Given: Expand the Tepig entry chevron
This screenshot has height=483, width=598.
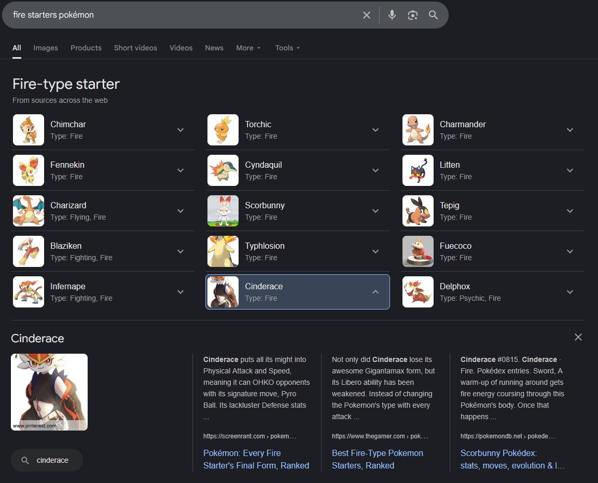Looking at the screenshot, I should coord(570,211).
